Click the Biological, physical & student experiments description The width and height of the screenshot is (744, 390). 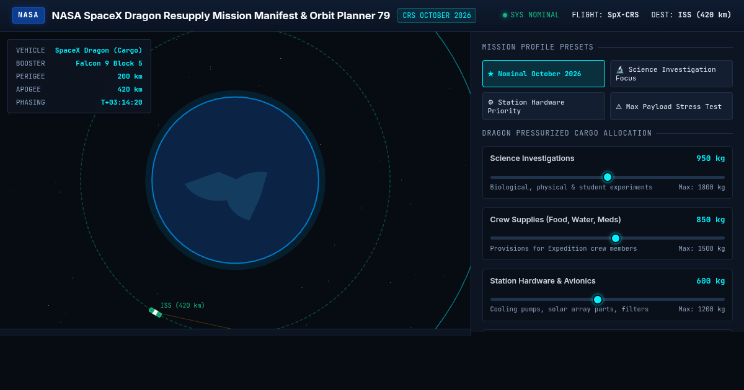click(x=571, y=188)
